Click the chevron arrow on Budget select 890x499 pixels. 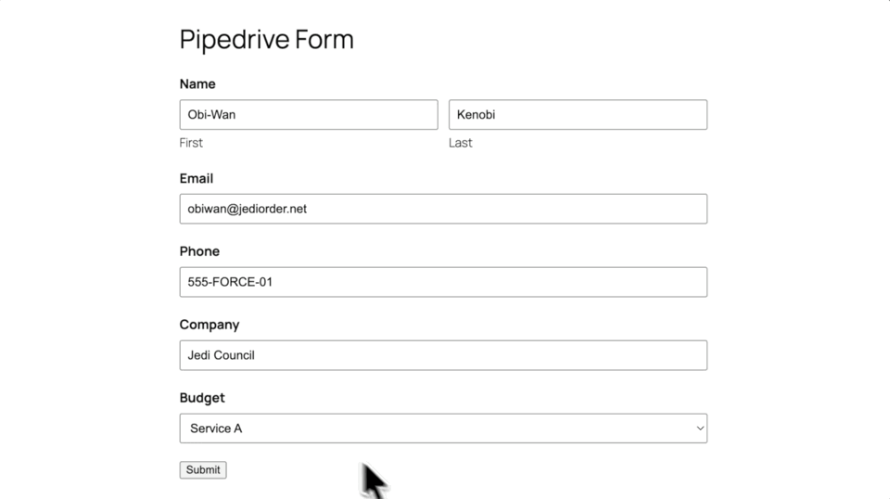tap(700, 429)
